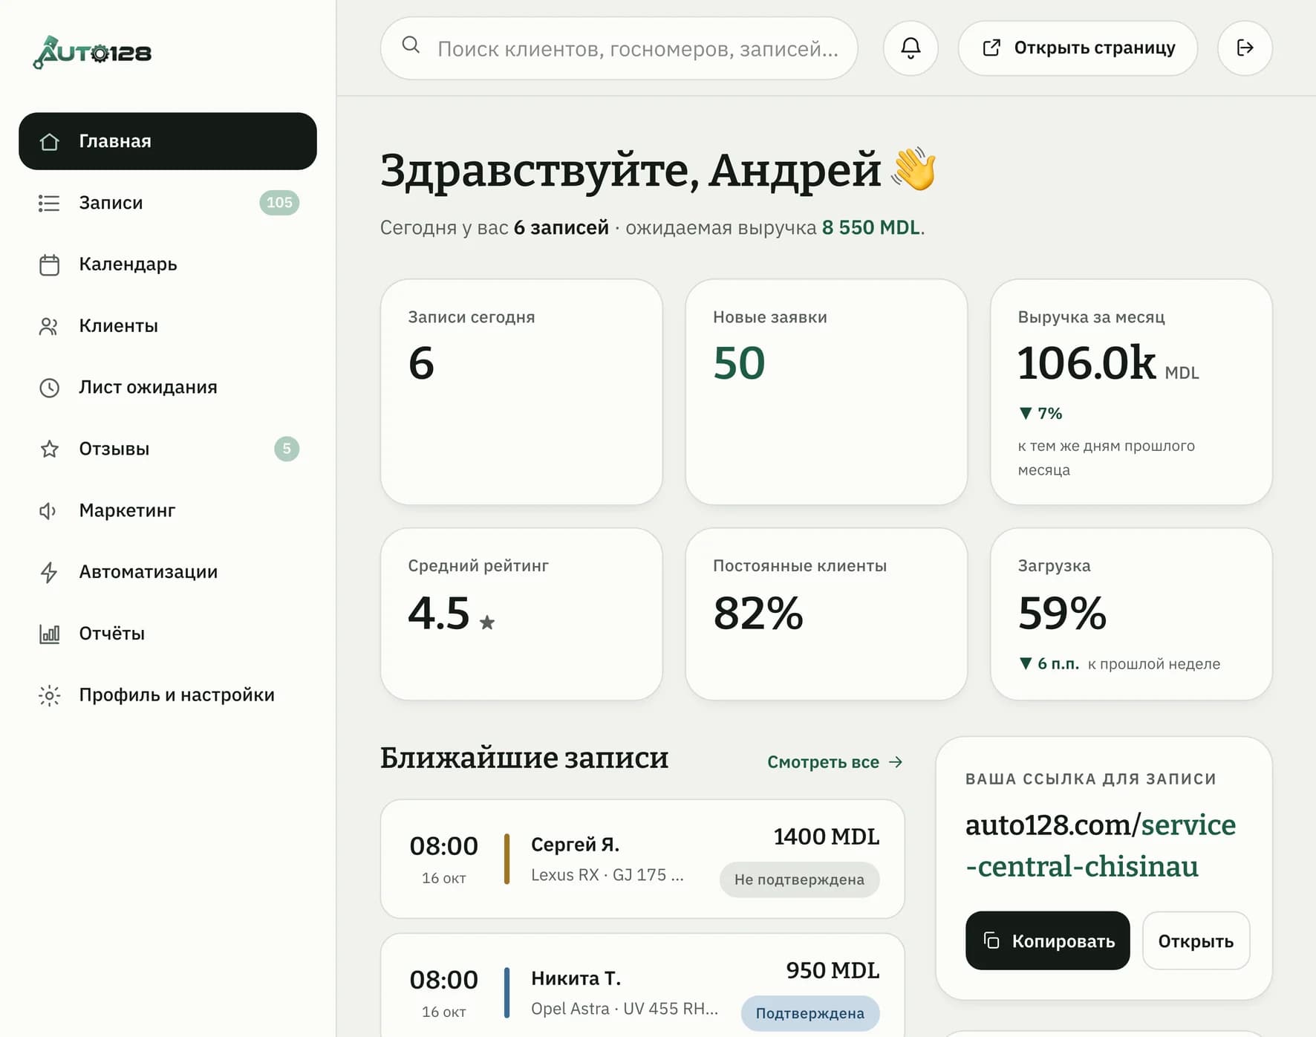Open the Сергей Я. appointment
1316x1037 pixels.
click(x=642, y=859)
